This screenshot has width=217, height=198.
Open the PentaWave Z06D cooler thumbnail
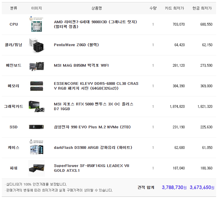tap(37, 45)
